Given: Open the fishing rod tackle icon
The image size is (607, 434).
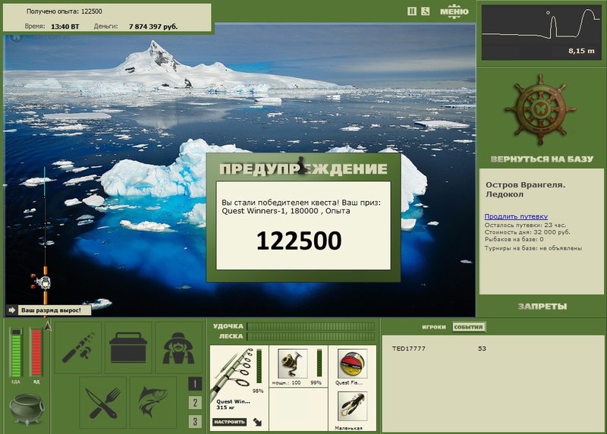Looking at the screenshot, I should coord(78,348).
